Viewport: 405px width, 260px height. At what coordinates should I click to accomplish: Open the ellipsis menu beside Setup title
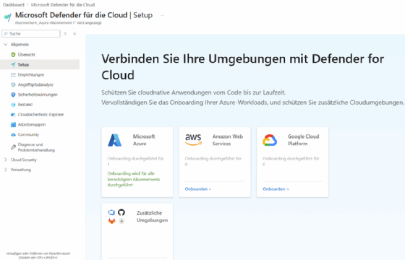tap(162, 15)
